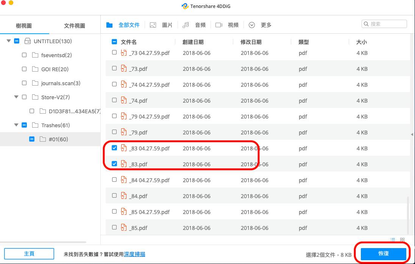Click the file list vertical scrollbar
Image resolution: width=415 pixels, height=264 pixels.
pos(408,215)
